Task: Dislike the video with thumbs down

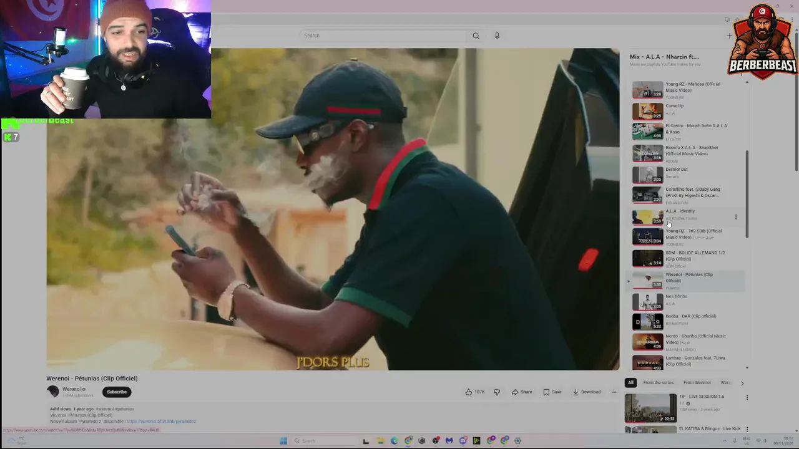Action: [497, 392]
